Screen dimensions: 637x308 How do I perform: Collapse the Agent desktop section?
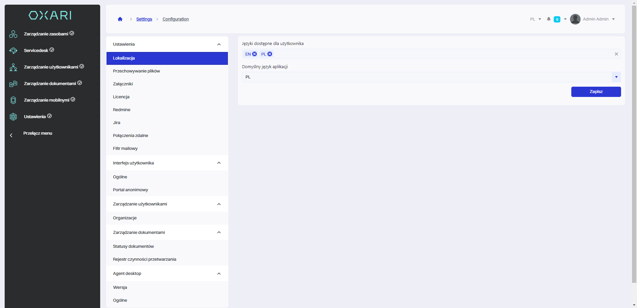pyautogui.click(x=219, y=274)
